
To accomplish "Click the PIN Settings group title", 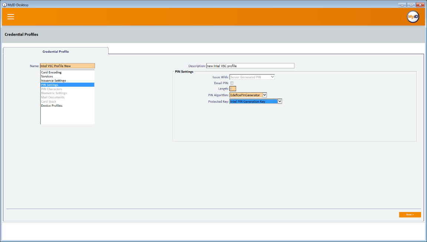I will point(184,72).
